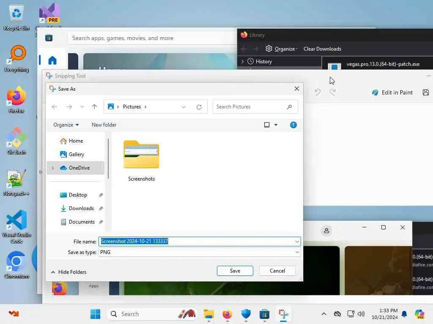This screenshot has width=433, height=324.
Task: Expand History in Firefox Library sidebar
Action: click(x=242, y=62)
